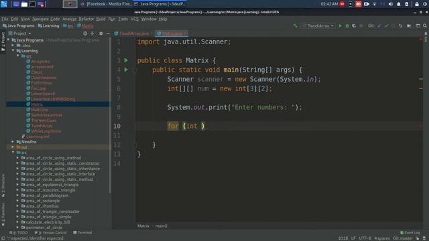
Task: Open the Refactor menu
Action: 86,19
